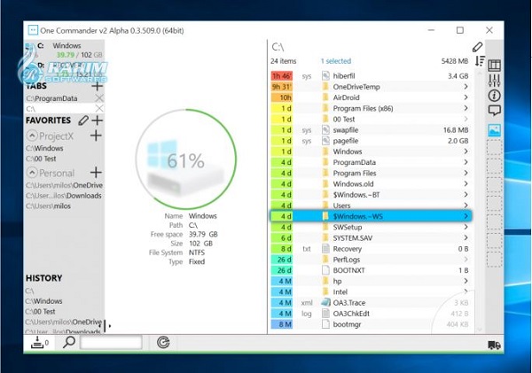
Task: Click the search input field
Action: pos(111,343)
